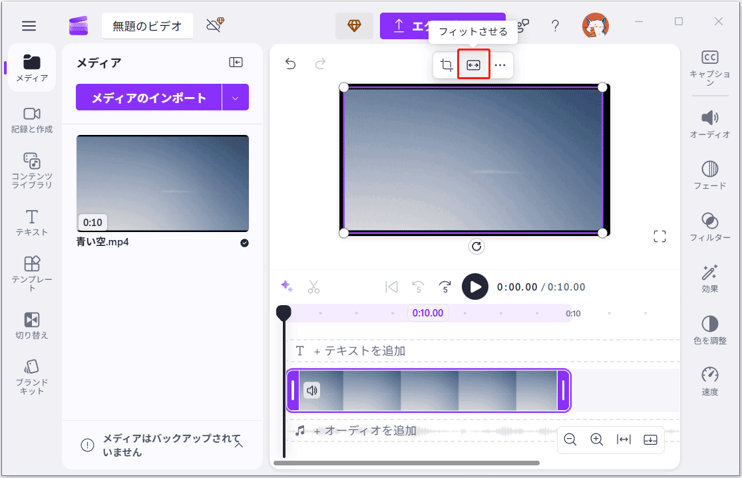
Task: Open the hamburger menu
Action: click(29, 25)
